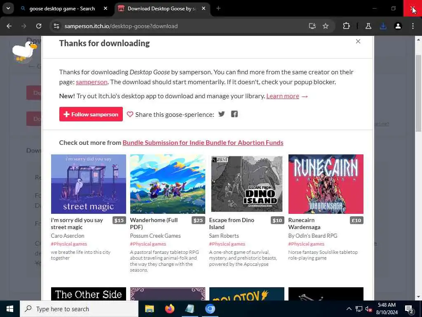The image size is (422, 317).
Task: Click Escape from Dino Island title link
Action: point(232,223)
